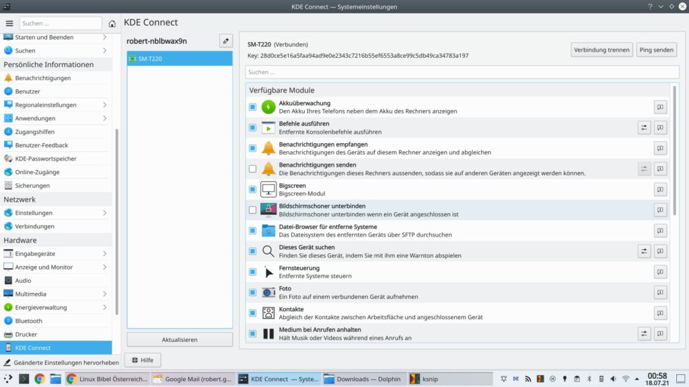The height and width of the screenshot is (387, 689).
Task: Click the module search field under SM-T220
Action: click(462, 72)
